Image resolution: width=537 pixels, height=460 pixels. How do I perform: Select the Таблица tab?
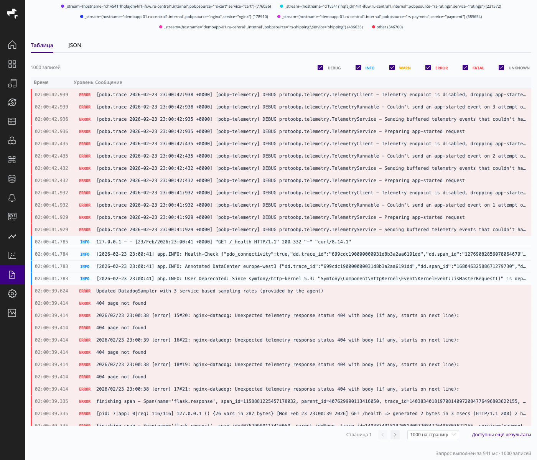click(x=42, y=45)
